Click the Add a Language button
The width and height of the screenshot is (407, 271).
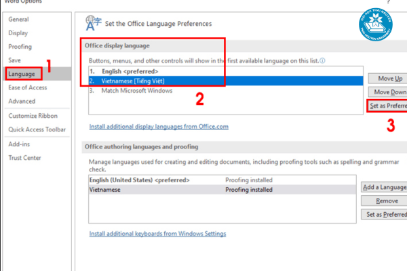click(384, 187)
